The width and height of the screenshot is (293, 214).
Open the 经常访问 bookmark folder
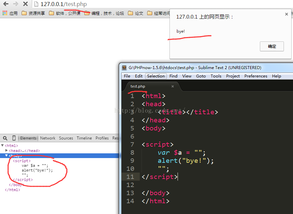[158, 13]
